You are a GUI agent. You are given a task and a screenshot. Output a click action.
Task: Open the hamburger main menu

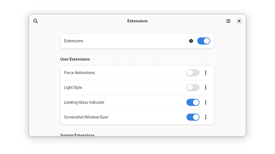(228, 21)
